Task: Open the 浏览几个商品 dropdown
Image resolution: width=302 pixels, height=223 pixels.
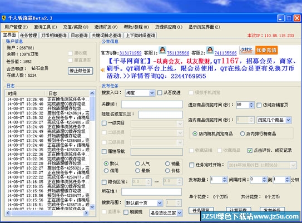Action: pyautogui.click(x=274, y=120)
